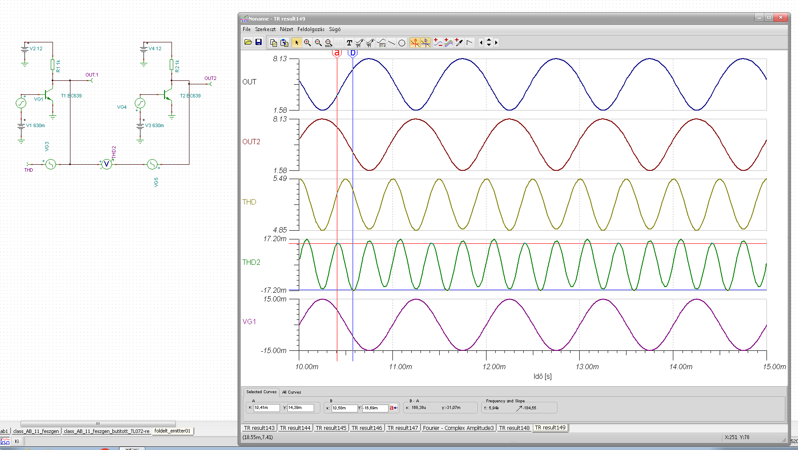The width and height of the screenshot is (798, 450).
Task: Switch to the All Curves tab
Action: click(291, 392)
